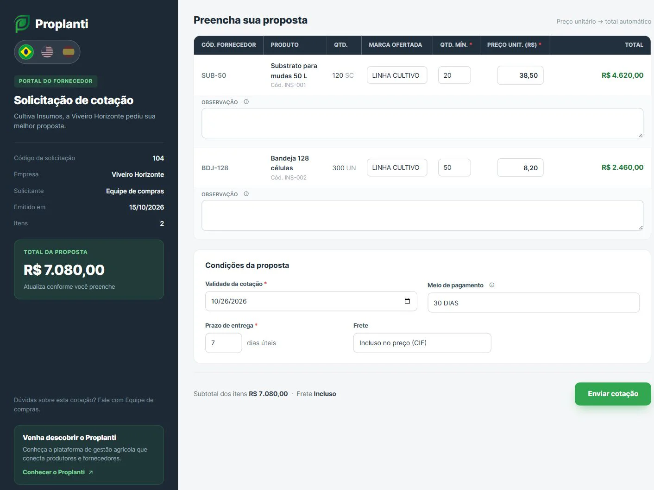Open Conhecer o Proplanti link
Image resolution: width=654 pixels, height=490 pixels.
point(58,472)
